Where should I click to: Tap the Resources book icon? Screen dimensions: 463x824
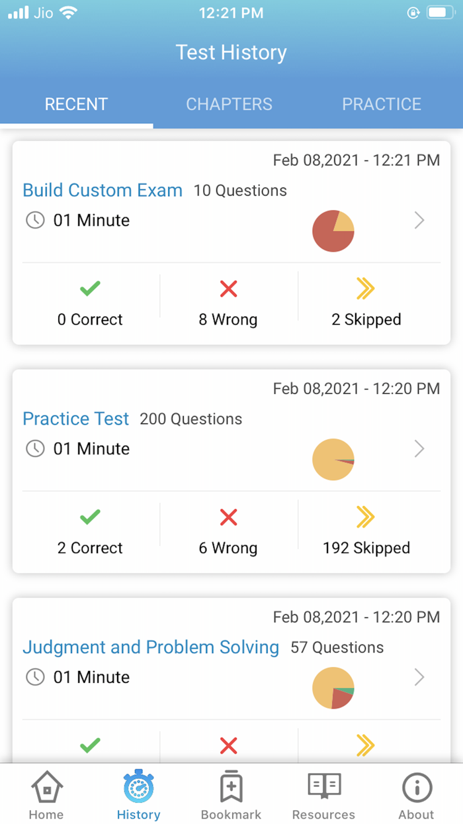pos(323,788)
